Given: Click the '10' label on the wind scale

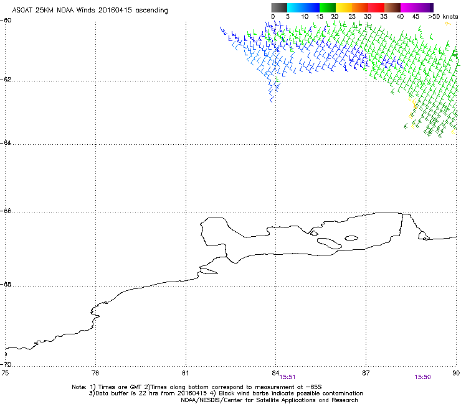Looking at the screenshot, I should point(305,17).
